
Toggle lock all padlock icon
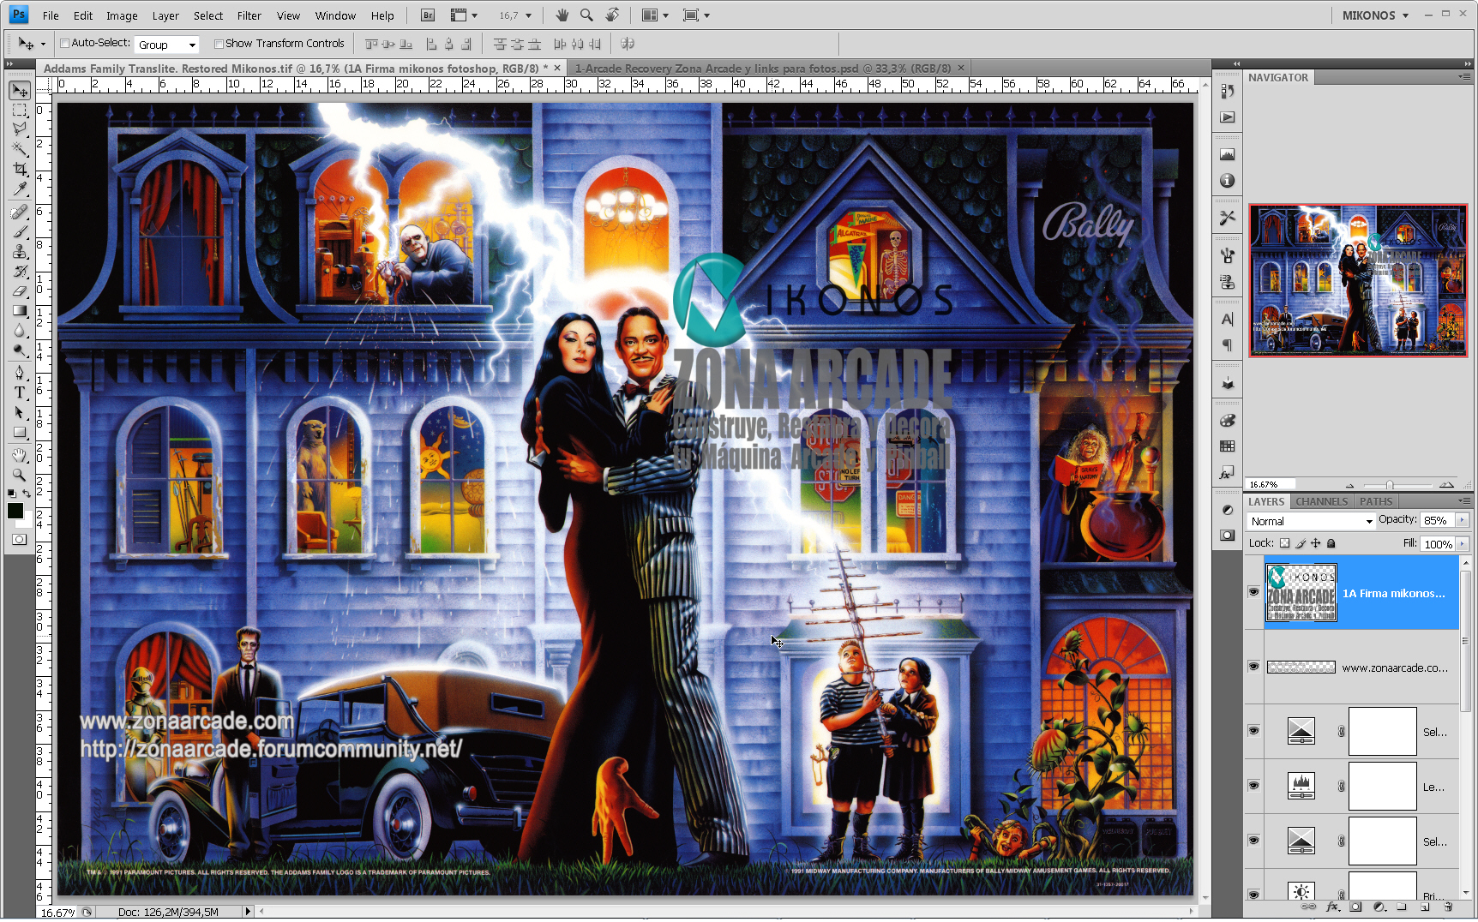click(1331, 543)
